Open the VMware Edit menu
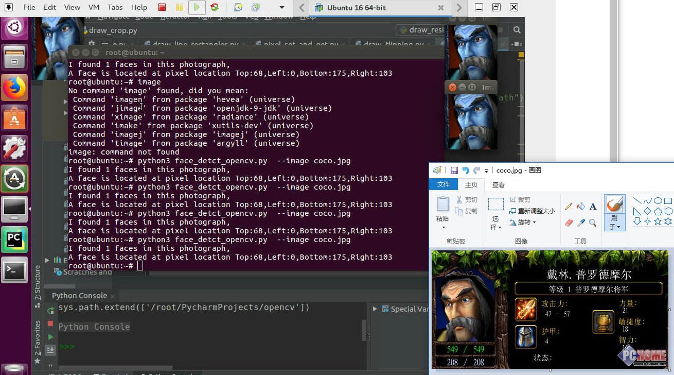The width and height of the screenshot is (674, 375). [50, 7]
